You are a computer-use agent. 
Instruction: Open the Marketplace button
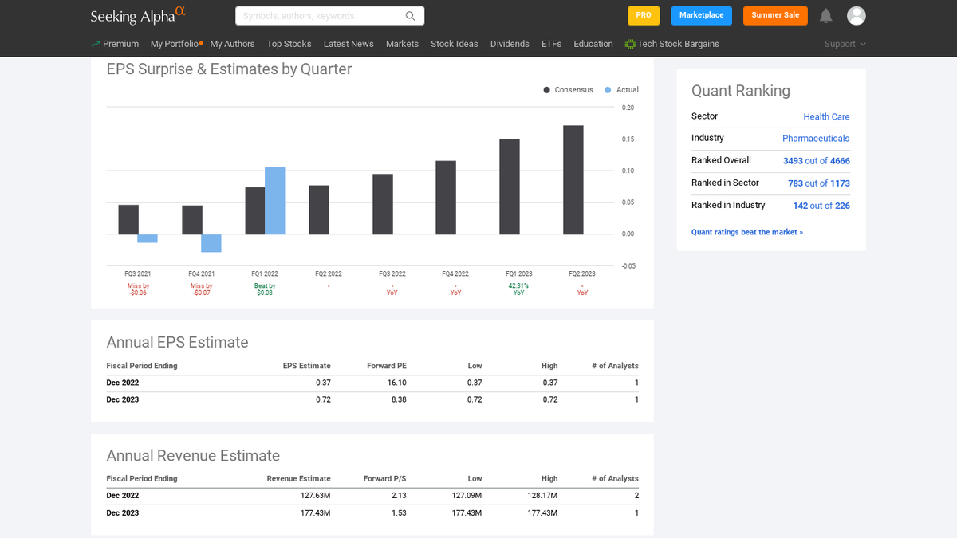tap(702, 16)
